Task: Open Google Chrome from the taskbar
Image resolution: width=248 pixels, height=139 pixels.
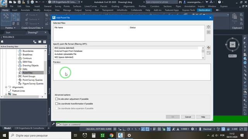Action: coord(111,136)
